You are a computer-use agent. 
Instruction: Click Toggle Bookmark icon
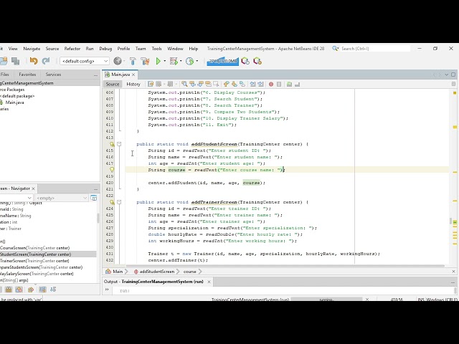242,85
